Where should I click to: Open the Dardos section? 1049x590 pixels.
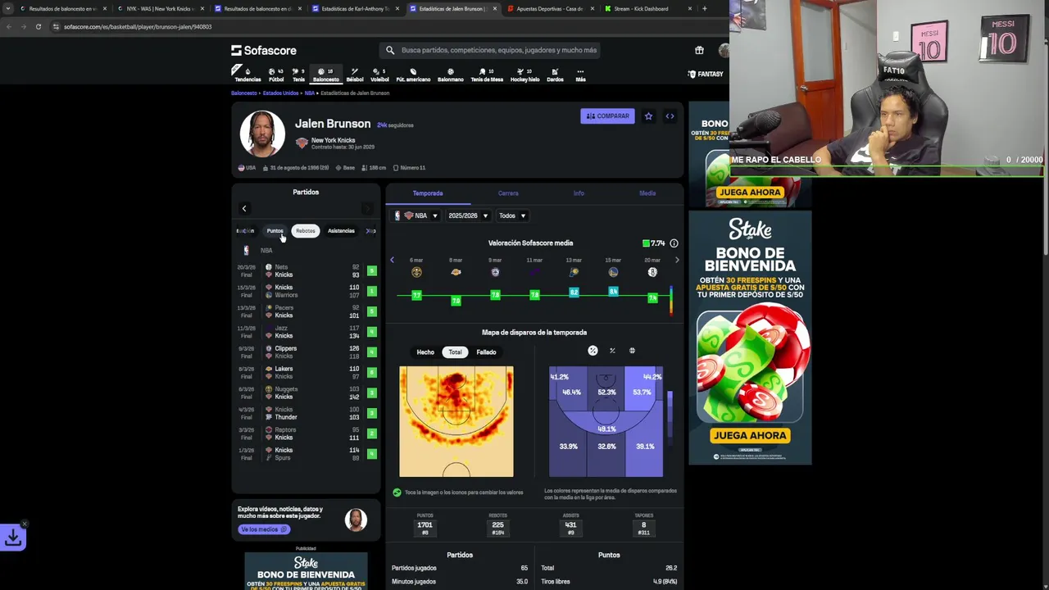[x=555, y=75]
